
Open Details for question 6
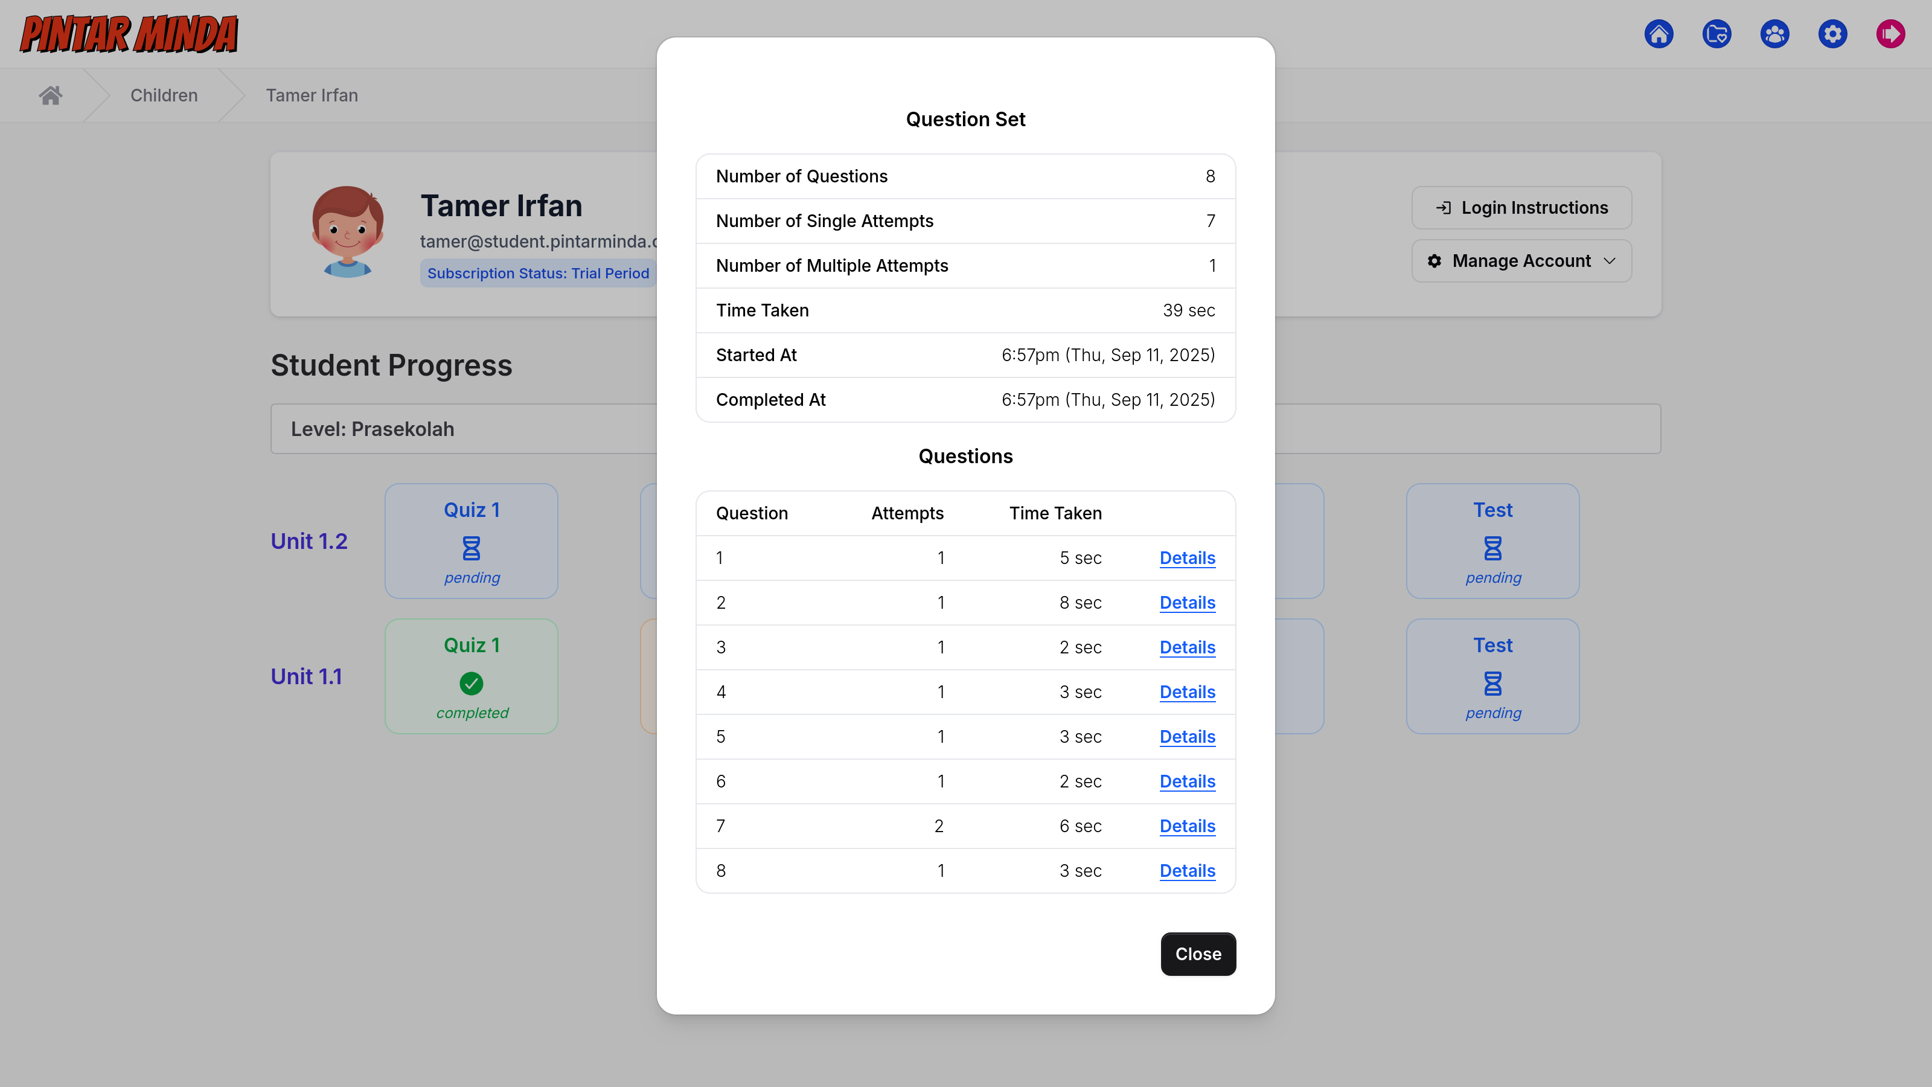pos(1187,781)
